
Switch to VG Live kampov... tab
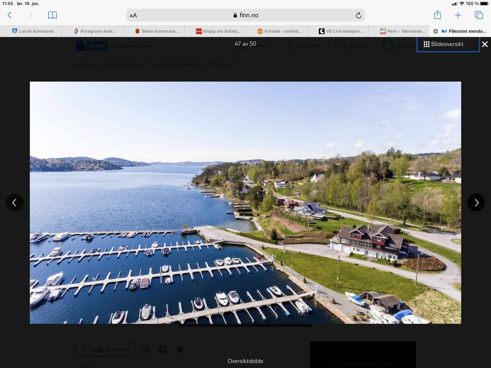click(338, 31)
